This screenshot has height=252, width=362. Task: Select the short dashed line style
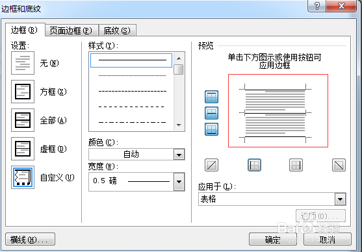(132, 91)
